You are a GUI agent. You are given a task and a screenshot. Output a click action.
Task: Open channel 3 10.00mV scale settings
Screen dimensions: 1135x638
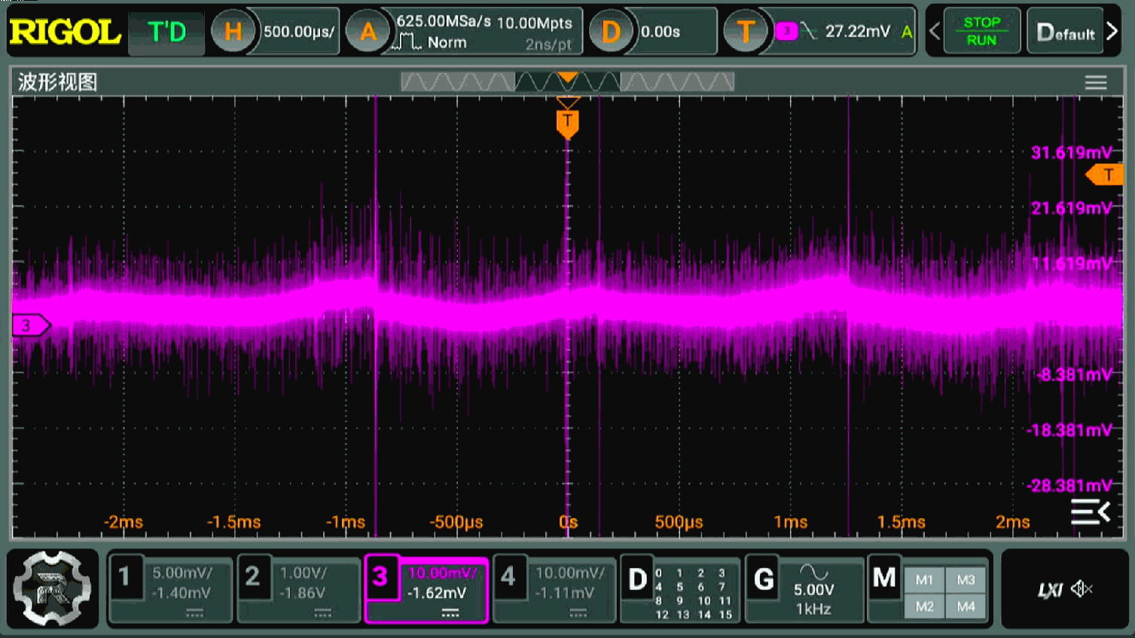pyautogui.click(x=442, y=573)
